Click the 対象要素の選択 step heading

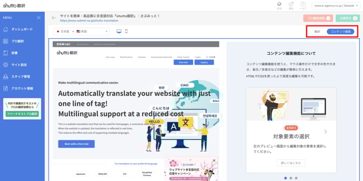pyautogui.click(x=291, y=136)
